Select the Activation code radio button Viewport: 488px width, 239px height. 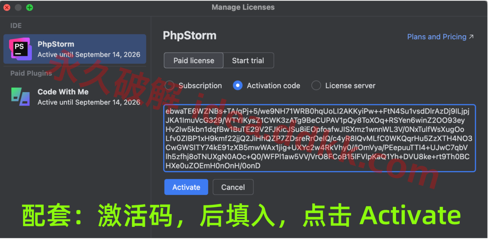pyautogui.click(x=238, y=85)
